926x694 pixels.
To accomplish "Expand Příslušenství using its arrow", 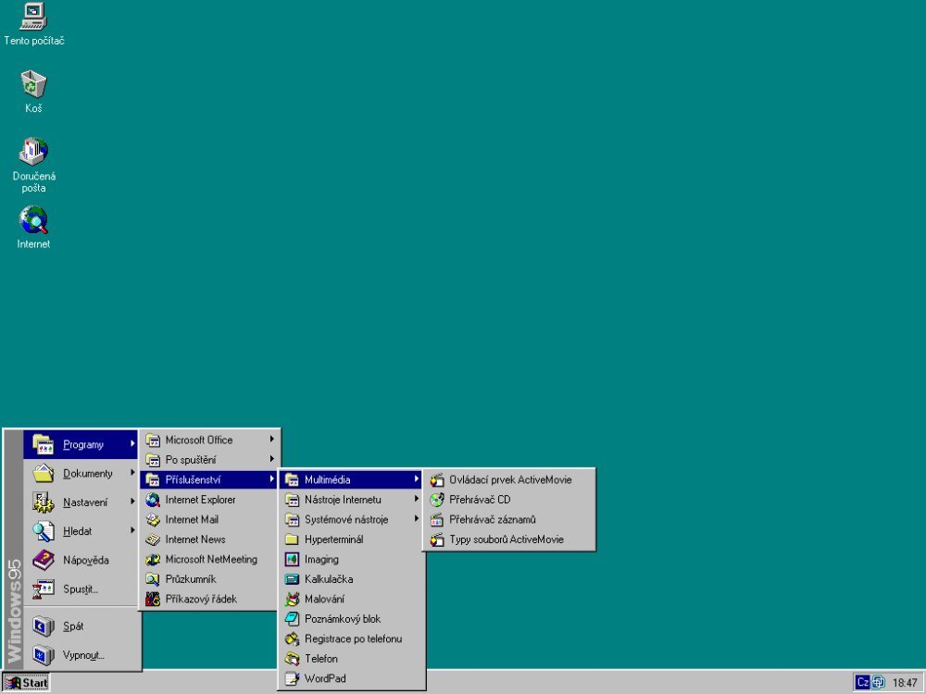I will (x=271, y=478).
